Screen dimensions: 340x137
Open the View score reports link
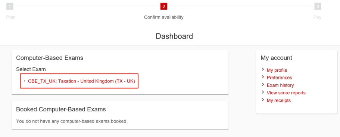(x=286, y=93)
